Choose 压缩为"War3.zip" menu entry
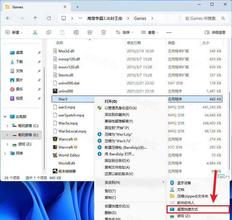232x220 pixels. click(x=118, y=134)
